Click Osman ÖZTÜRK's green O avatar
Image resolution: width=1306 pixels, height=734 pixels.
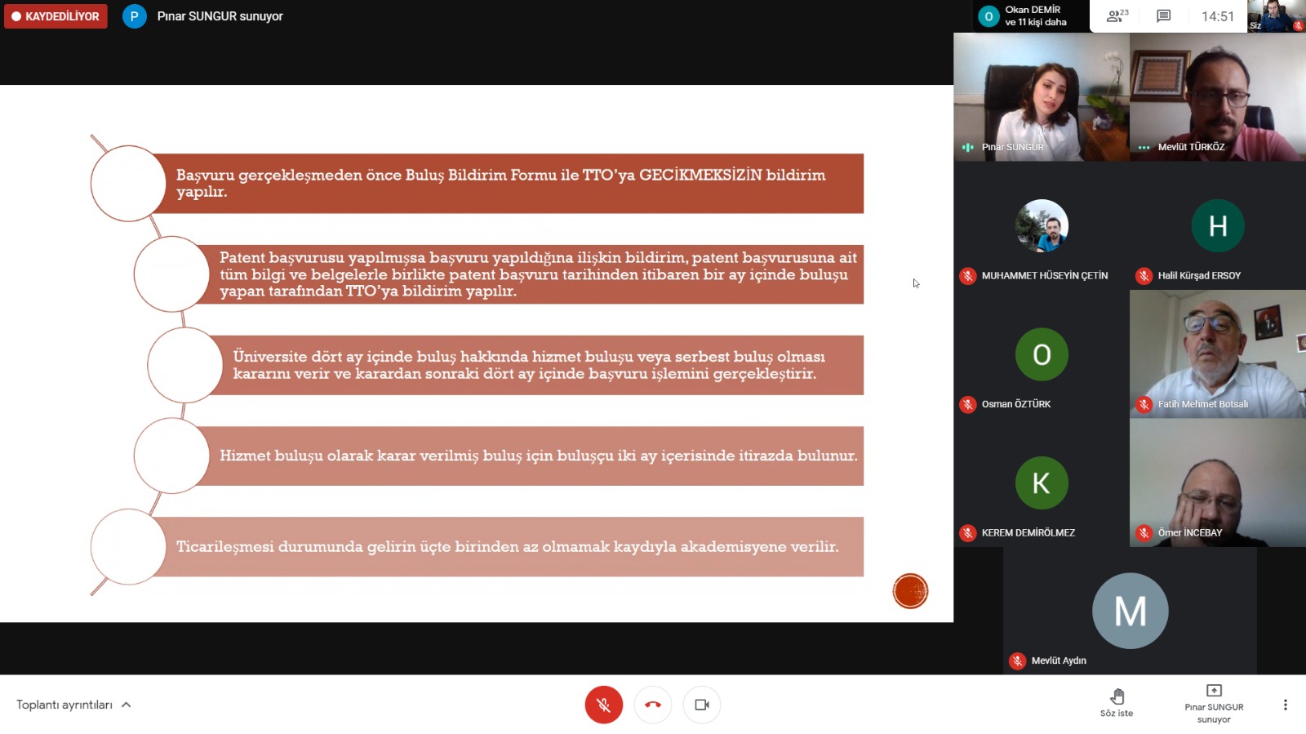pyautogui.click(x=1042, y=354)
